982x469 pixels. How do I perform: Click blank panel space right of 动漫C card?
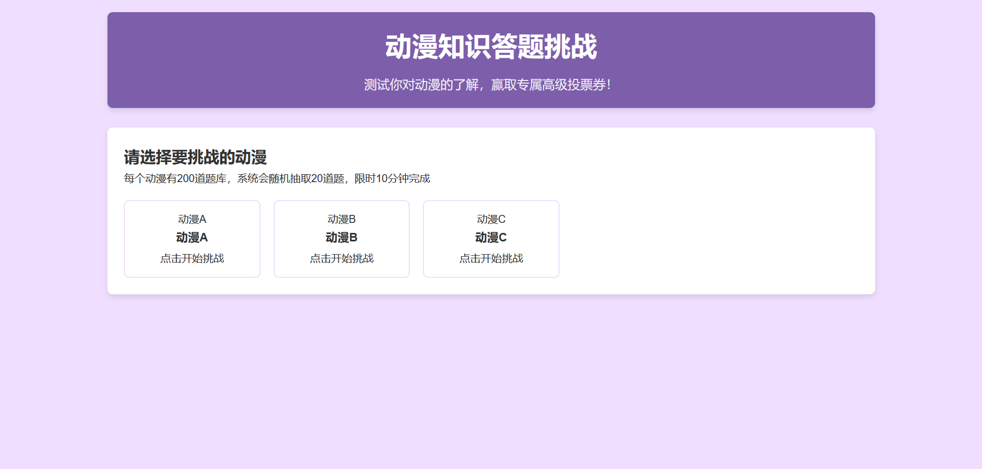(715, 238)
